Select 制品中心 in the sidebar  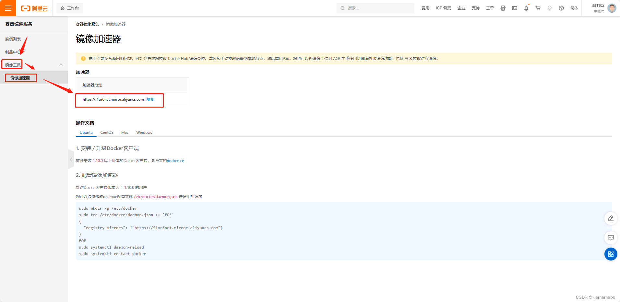[x=13, y=52]
